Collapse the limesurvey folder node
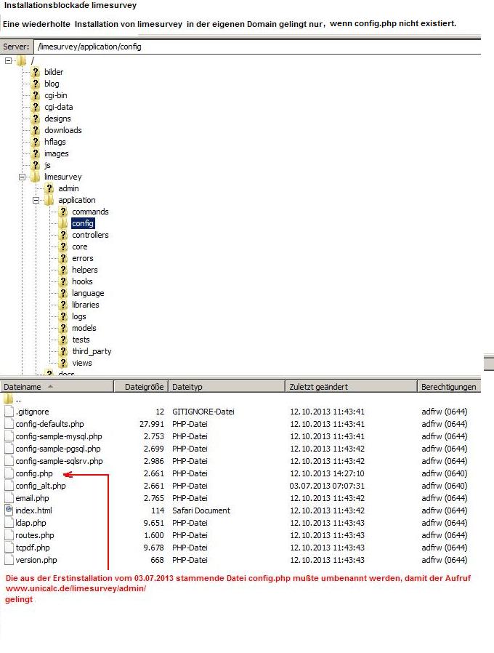494x653 pixels. 22,177
